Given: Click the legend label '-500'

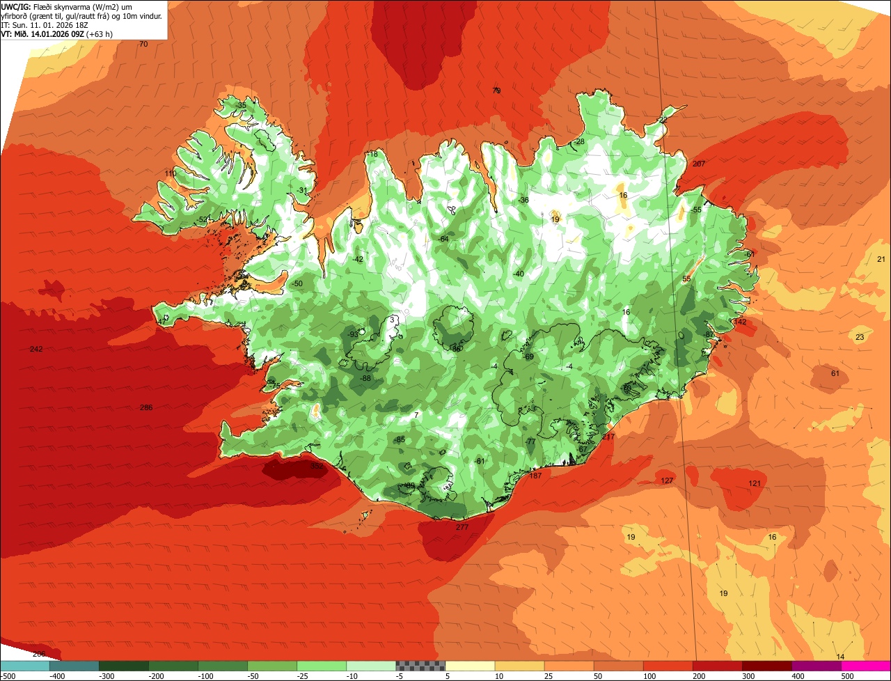Looking at the screenshot, I should [8, 676].
